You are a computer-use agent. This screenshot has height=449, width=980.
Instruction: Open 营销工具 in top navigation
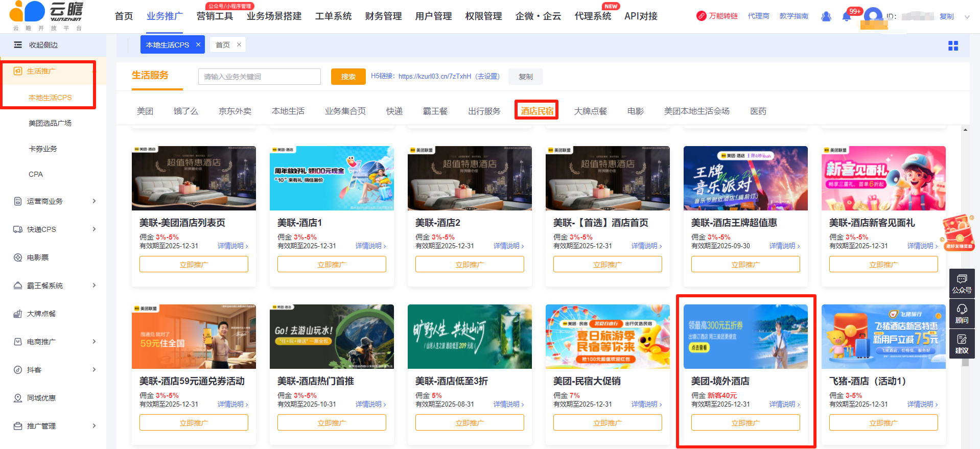point(215,16)
